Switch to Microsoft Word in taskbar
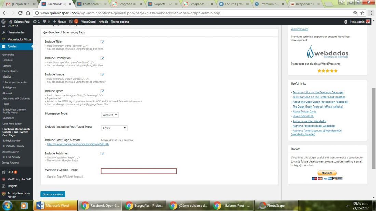The height and width of the screenshot is (211, 376). pos(55,206)
